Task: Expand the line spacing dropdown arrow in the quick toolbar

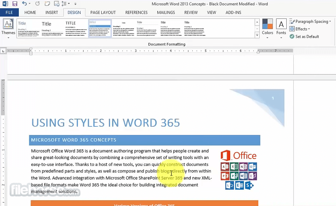Action: (x=69, y=4)
